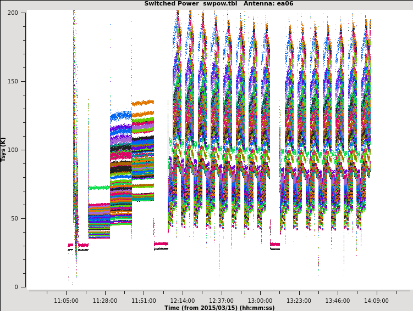The image size is (413, 311).
Task: Click the 12:14:00 time tick label
Action: coord(183,301)
